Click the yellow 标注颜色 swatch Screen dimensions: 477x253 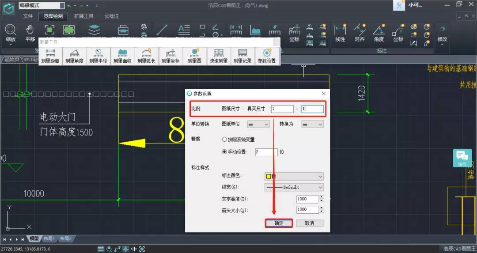click(x=269, y=176)
